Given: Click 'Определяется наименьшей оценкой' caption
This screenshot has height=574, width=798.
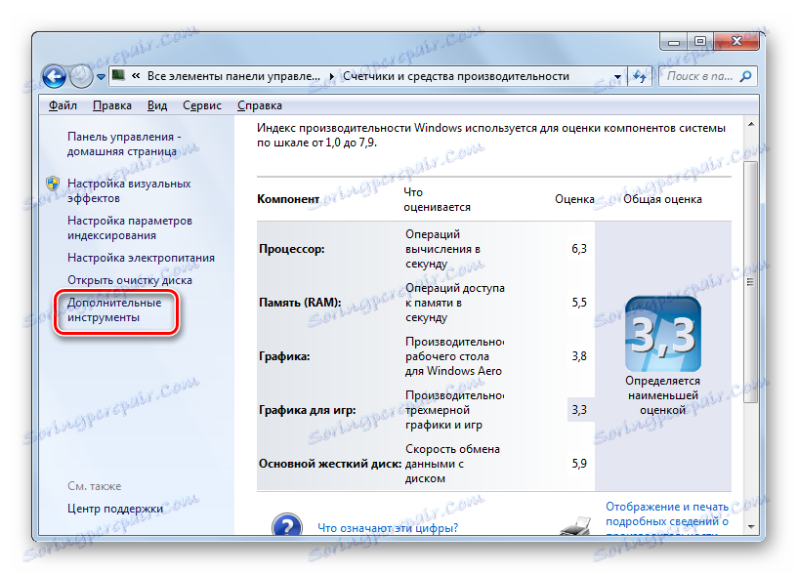Looking at the screenshot, I should [x=662, y=395].
